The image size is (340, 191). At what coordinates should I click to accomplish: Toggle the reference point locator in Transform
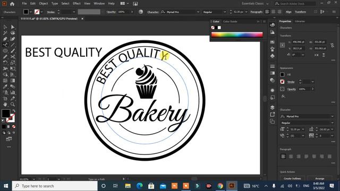(x=282, y=45)
